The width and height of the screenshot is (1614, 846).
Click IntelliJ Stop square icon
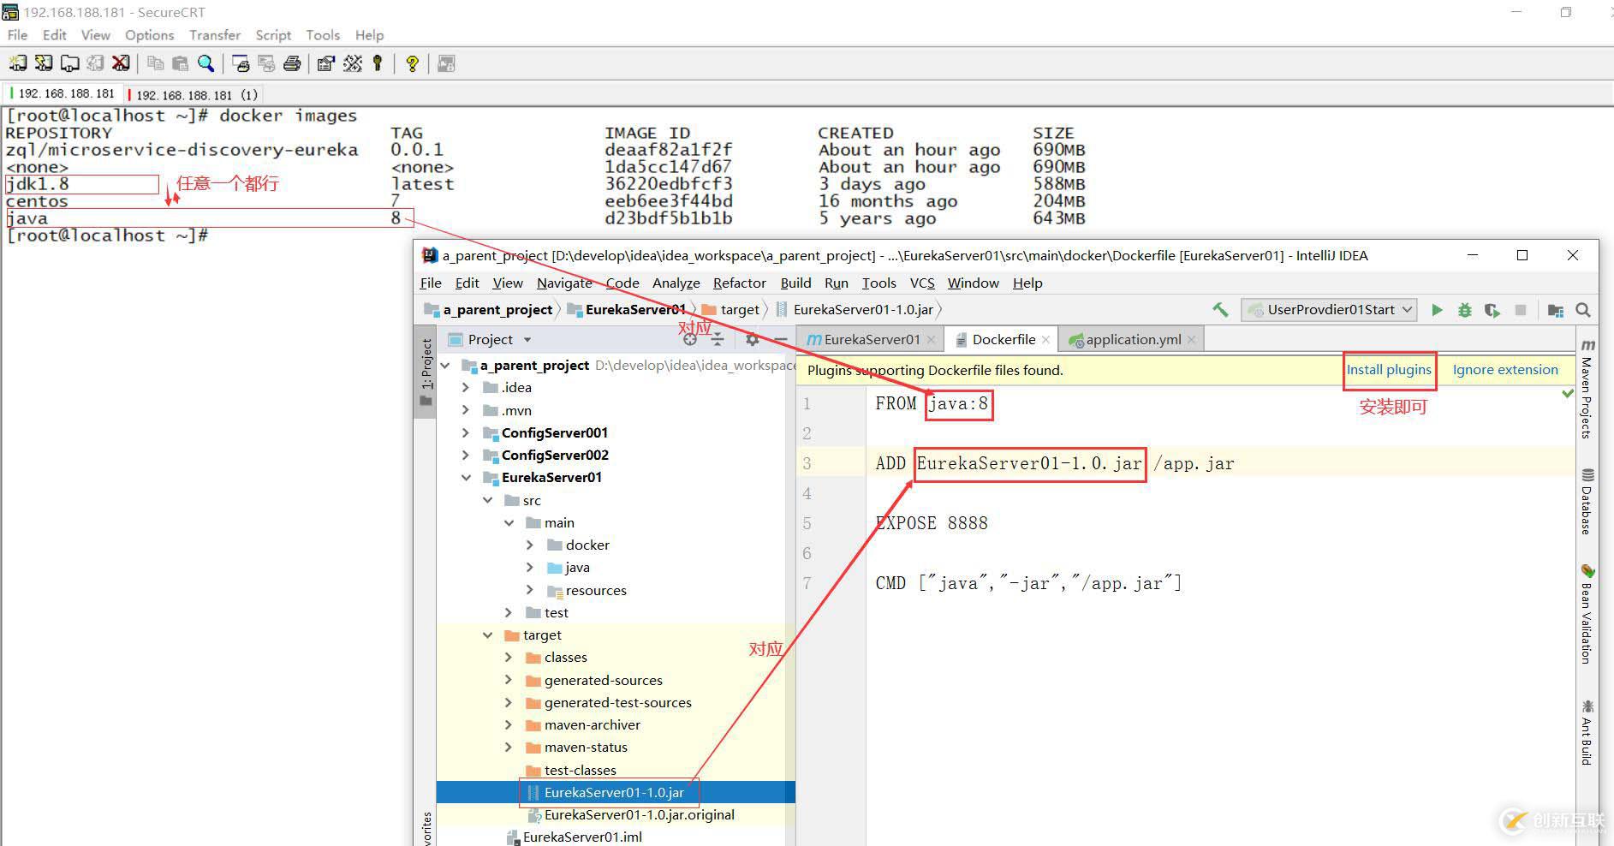pos(1521,310)
